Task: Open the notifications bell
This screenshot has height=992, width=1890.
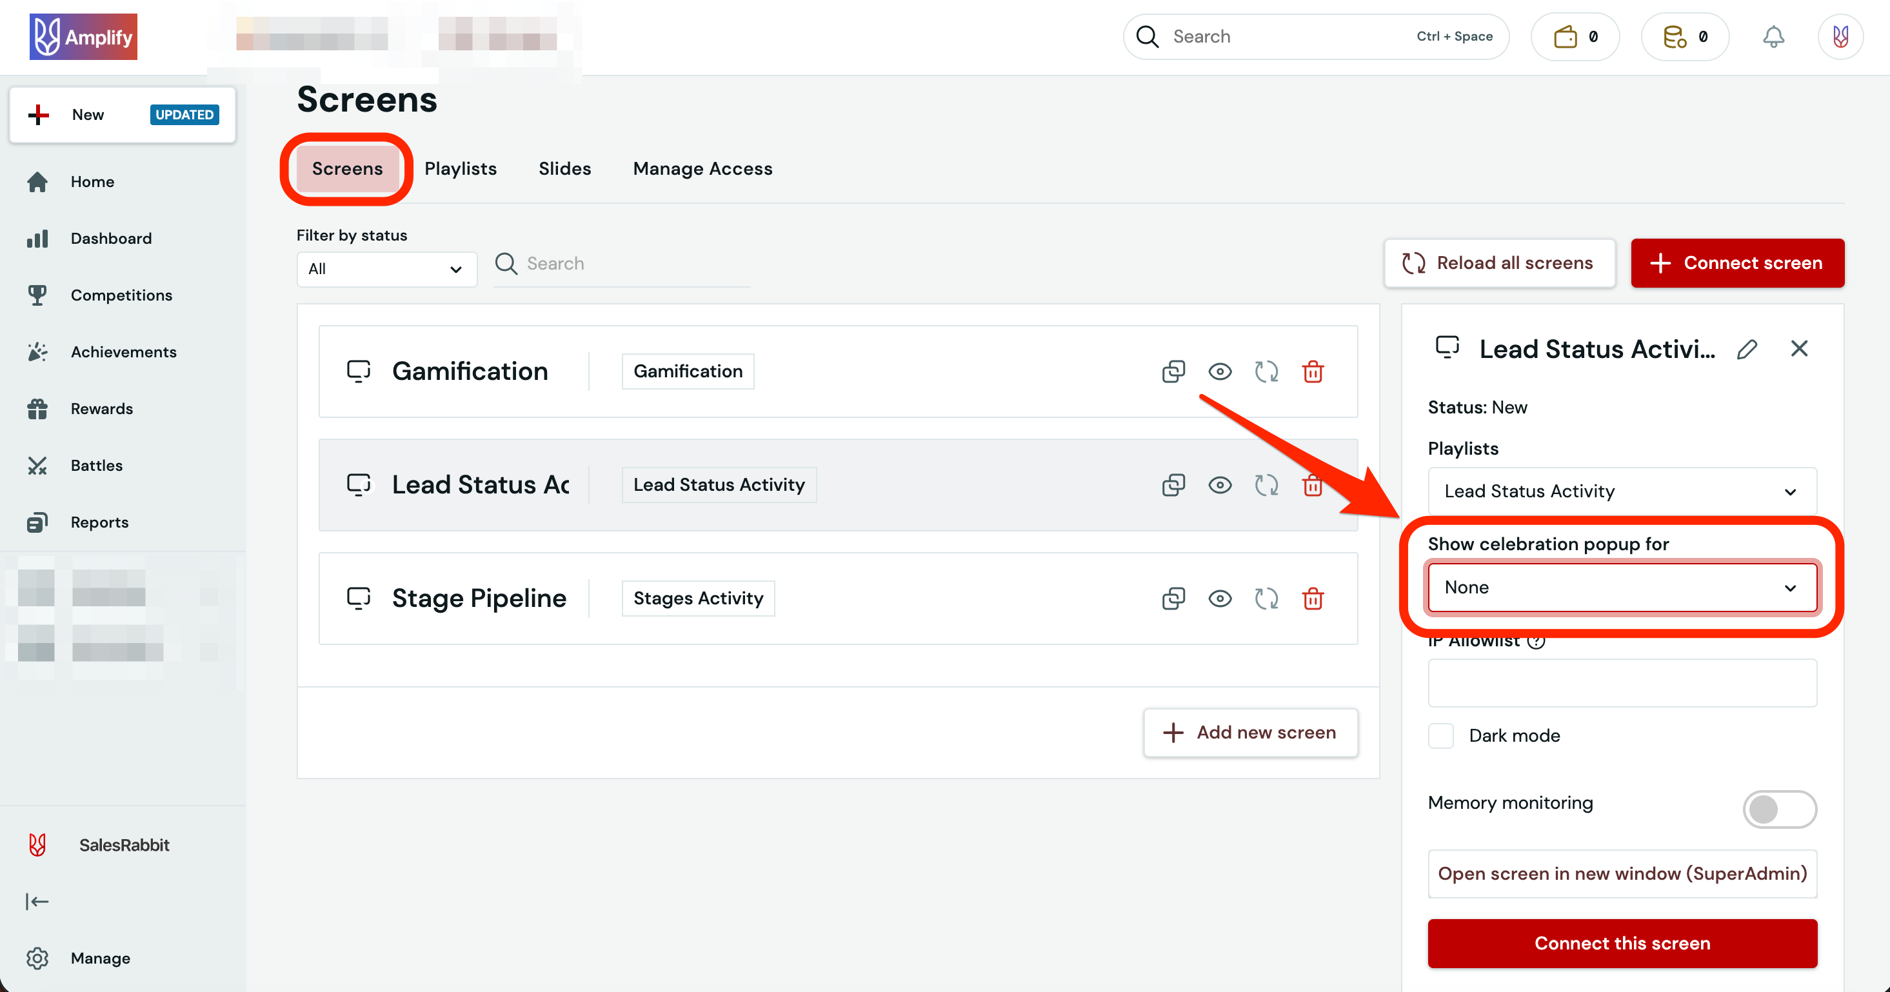Action: [1773, 37]
